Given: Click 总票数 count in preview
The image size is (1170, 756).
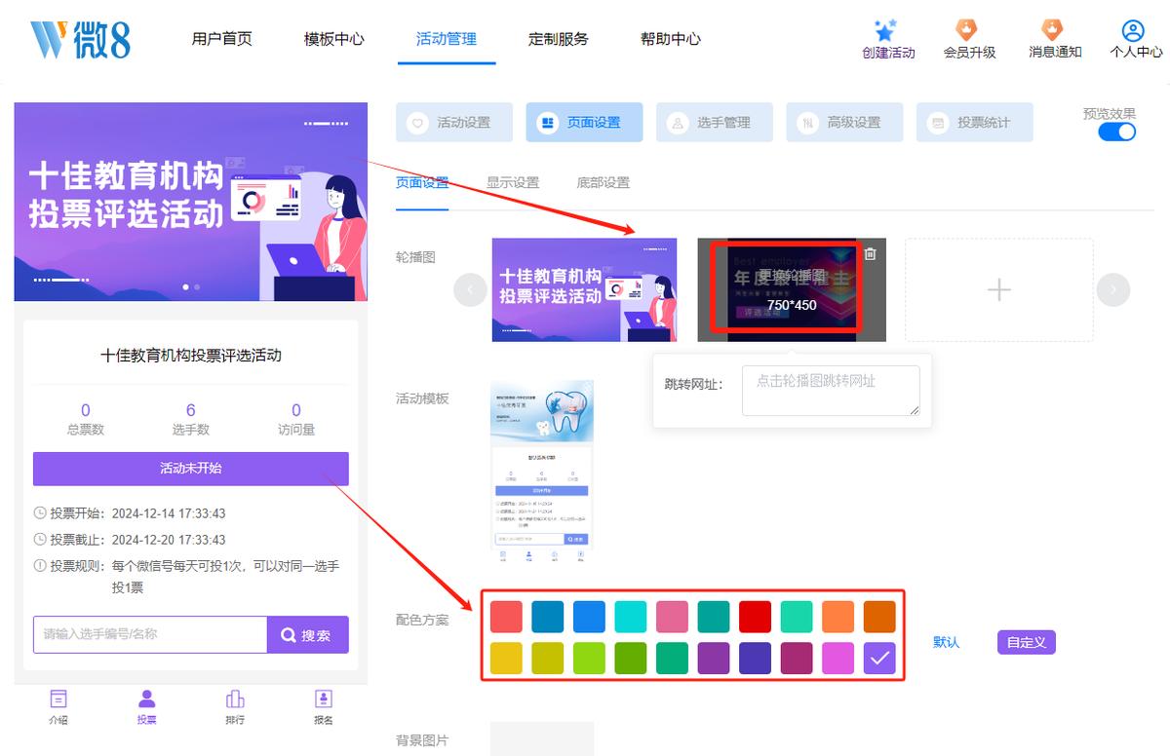Looking at the screenshot, I should [86, 420].
